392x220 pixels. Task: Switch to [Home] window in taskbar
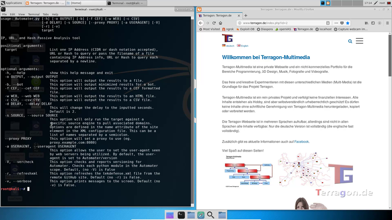click(x=86, y=3)
